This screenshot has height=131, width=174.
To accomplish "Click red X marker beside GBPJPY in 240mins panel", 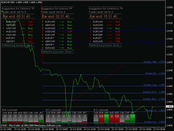I will [x=3, y=41].
